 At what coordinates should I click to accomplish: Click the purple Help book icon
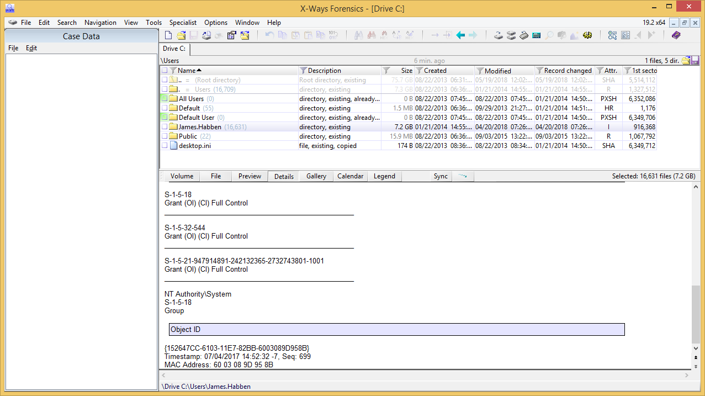click(x=676, y=35)
